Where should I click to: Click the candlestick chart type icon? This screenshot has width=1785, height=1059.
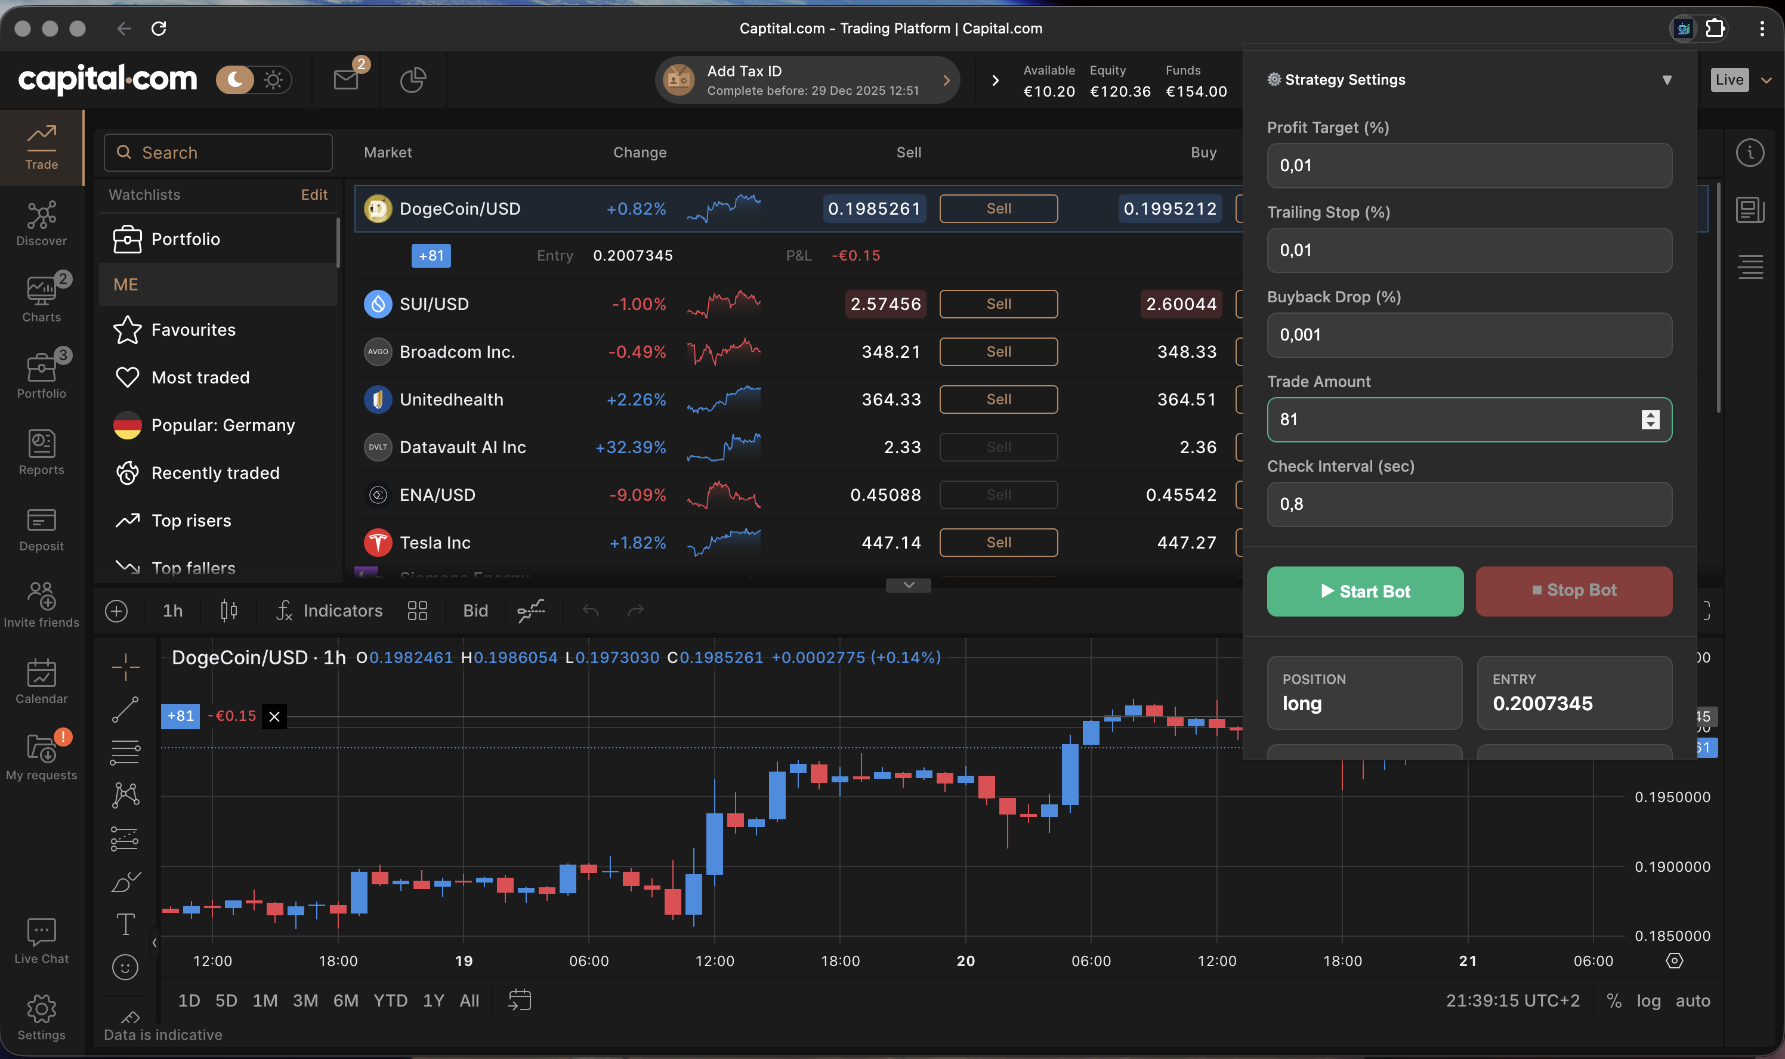[228, 610]
